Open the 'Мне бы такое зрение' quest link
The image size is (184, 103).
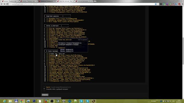coord(57,30)
